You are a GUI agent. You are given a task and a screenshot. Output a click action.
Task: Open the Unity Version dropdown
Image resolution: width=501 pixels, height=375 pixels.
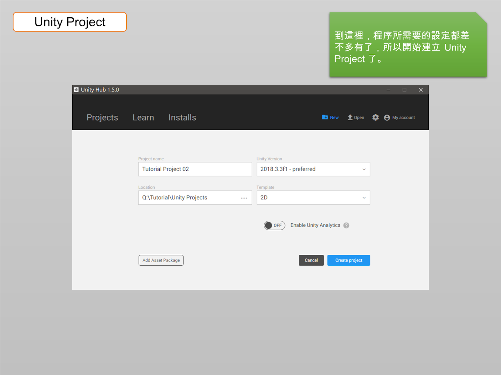[313, 169]
